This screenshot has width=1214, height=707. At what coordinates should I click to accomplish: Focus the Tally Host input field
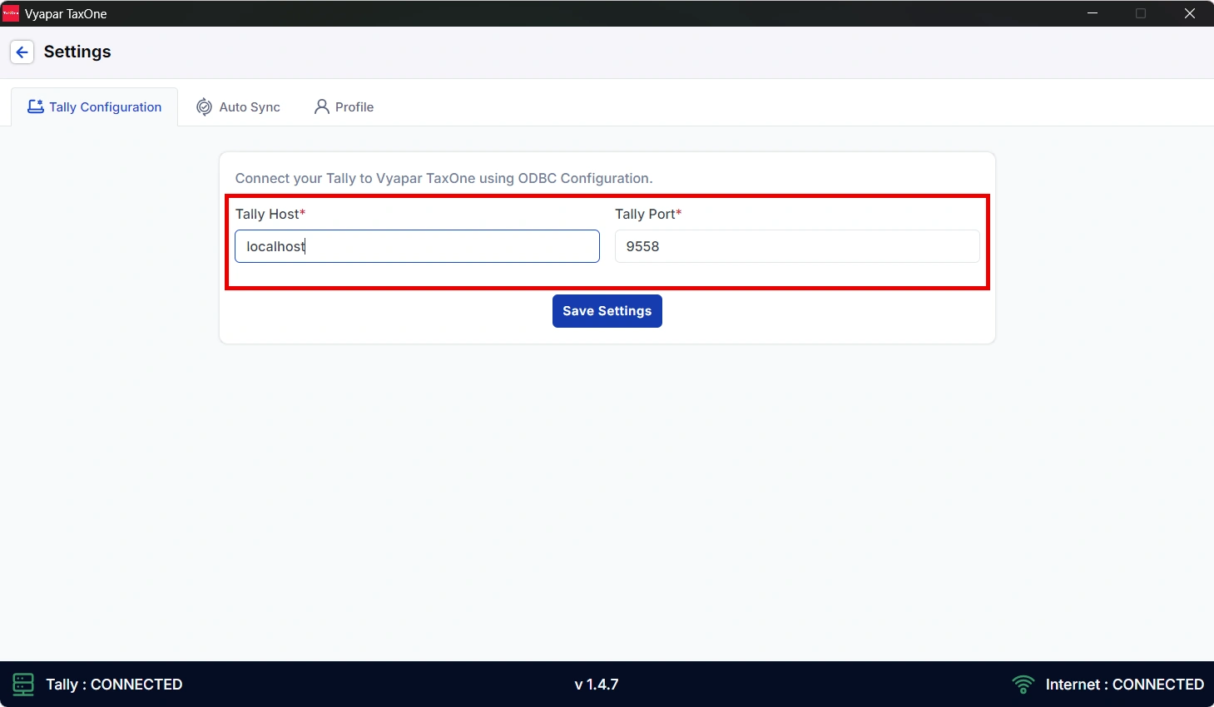(417, 246)
